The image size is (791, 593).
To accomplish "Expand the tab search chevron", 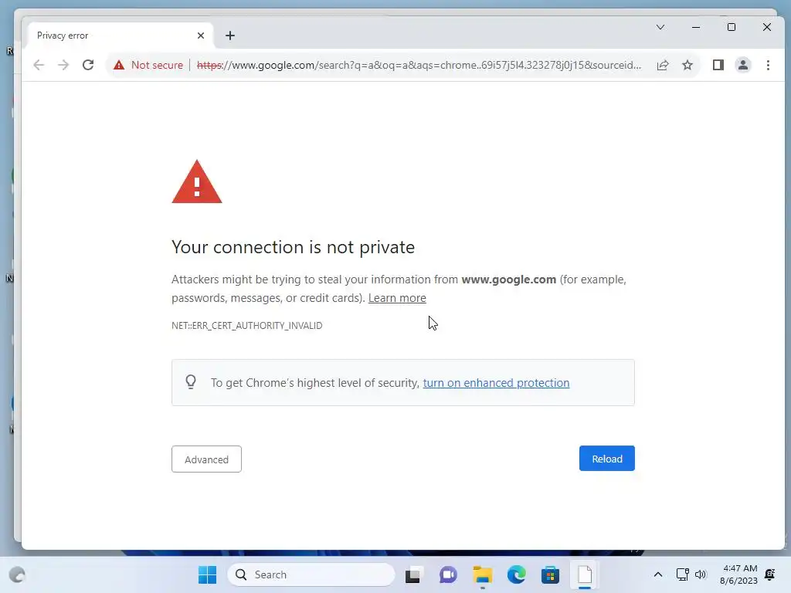I will (x=660, y=27).
